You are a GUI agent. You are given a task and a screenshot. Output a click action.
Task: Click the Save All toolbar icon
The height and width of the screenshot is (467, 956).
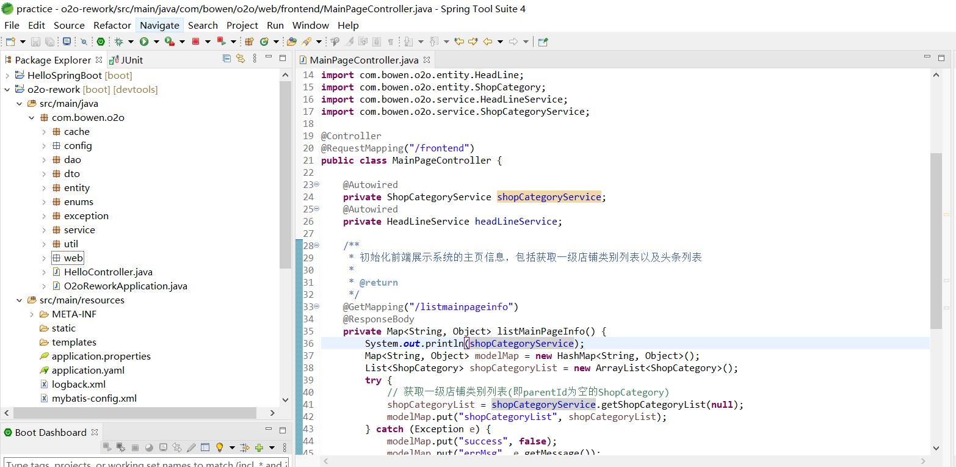pos(49,42)
